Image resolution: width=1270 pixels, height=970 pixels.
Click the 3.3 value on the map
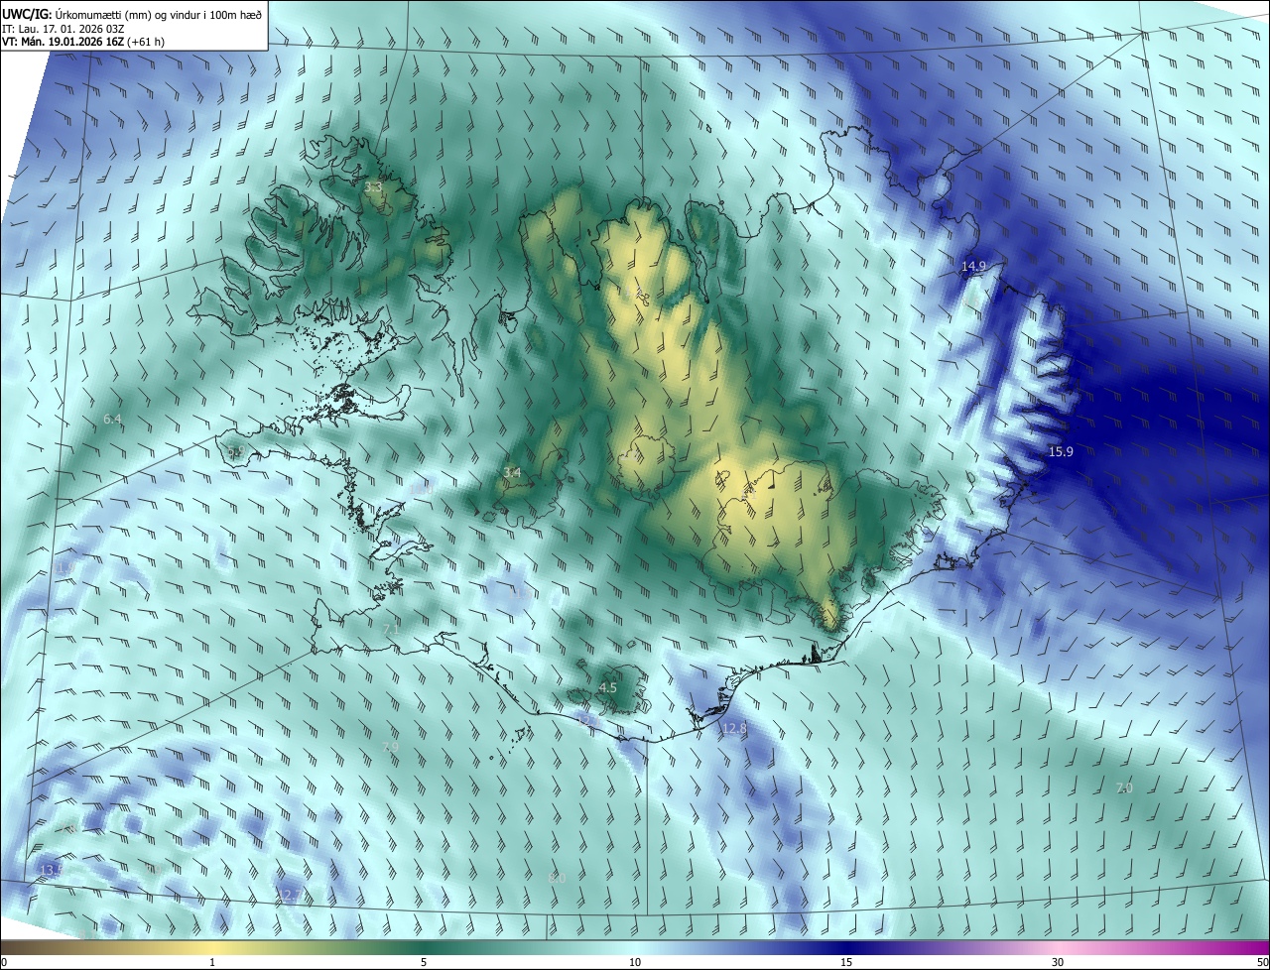click(373, 186)
